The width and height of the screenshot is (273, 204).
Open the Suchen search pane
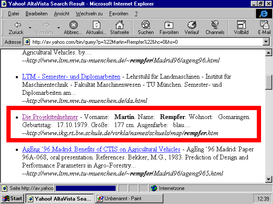point(146,28)
